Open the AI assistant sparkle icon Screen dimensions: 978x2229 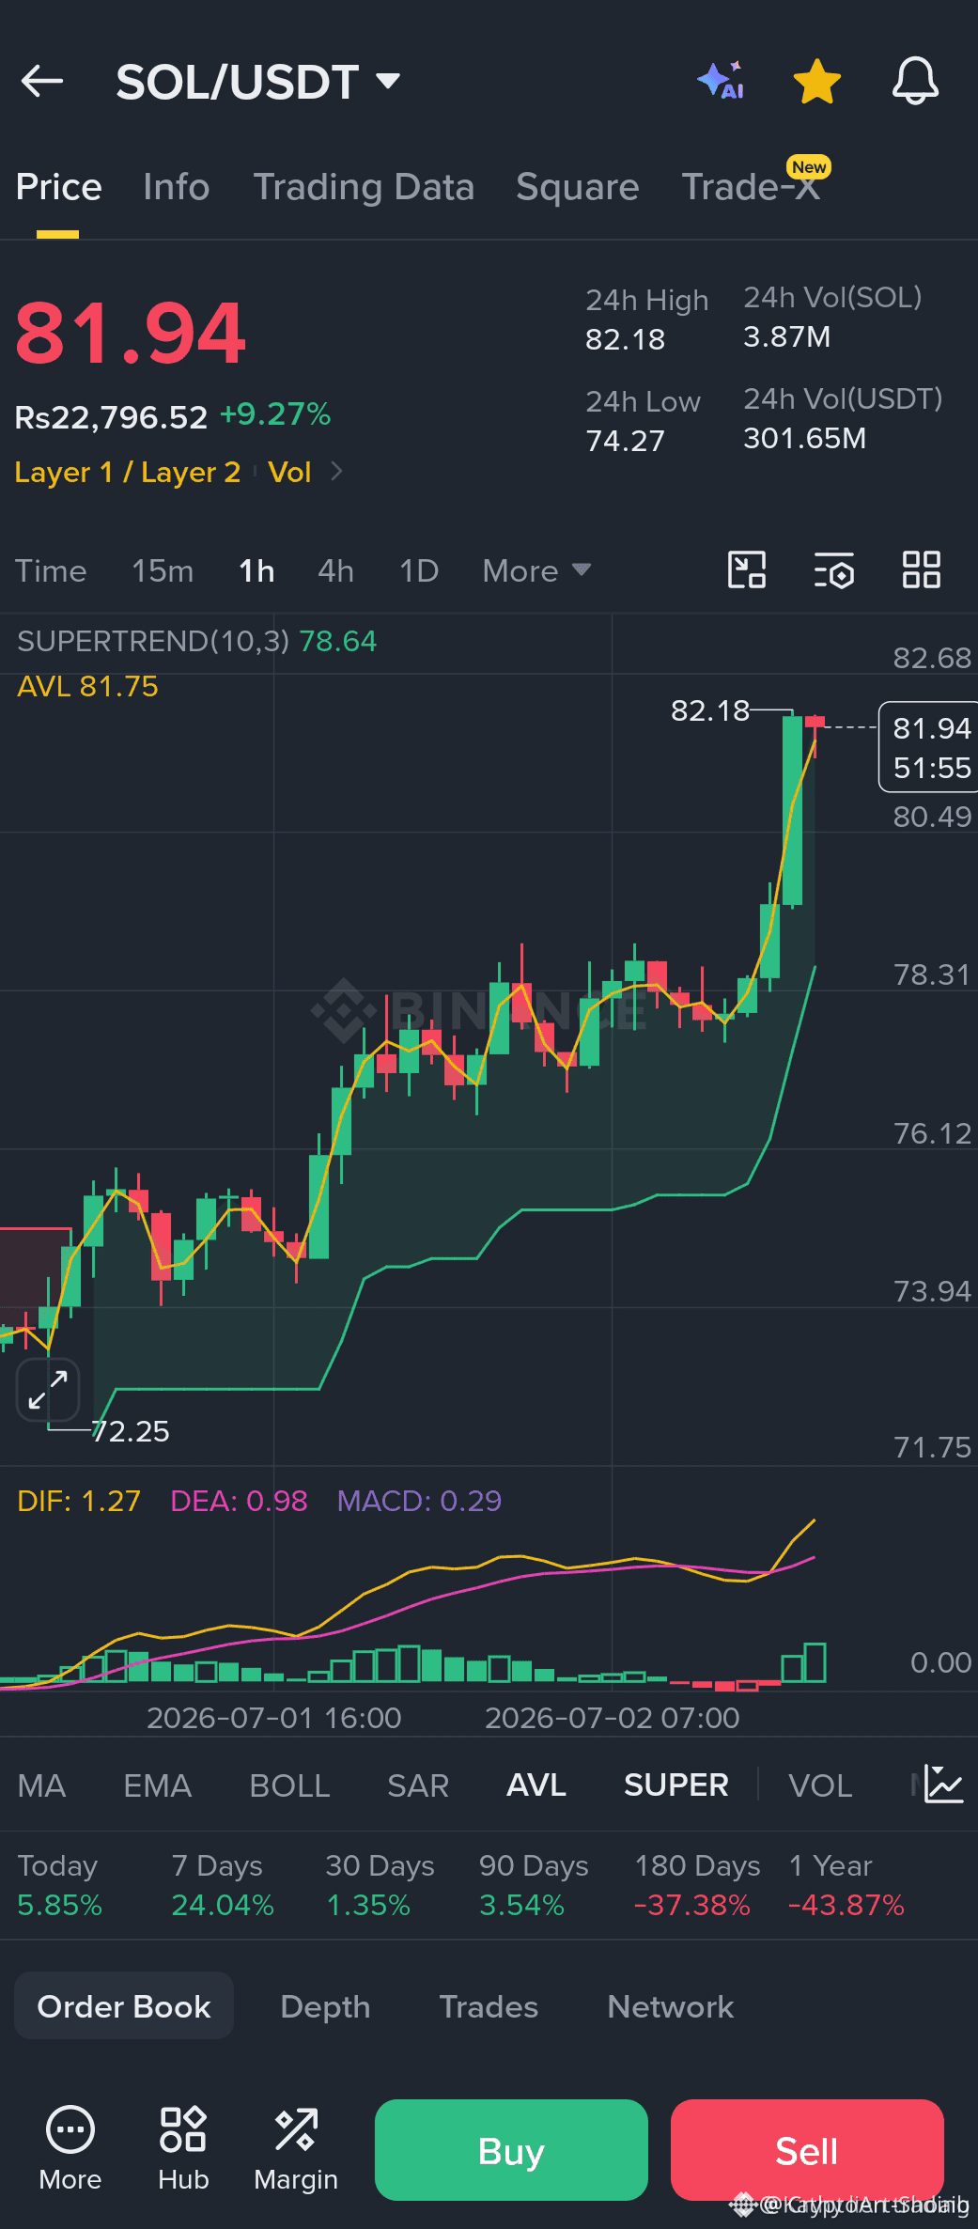[721, 81]
